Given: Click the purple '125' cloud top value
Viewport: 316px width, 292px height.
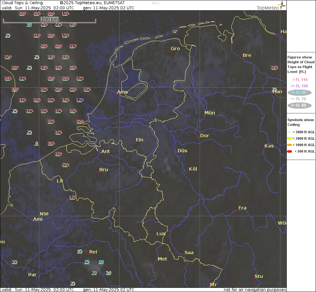Looking at the screenshot, I should point(80,100).
